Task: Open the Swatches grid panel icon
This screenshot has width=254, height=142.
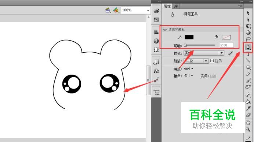Action: point(156,20)
